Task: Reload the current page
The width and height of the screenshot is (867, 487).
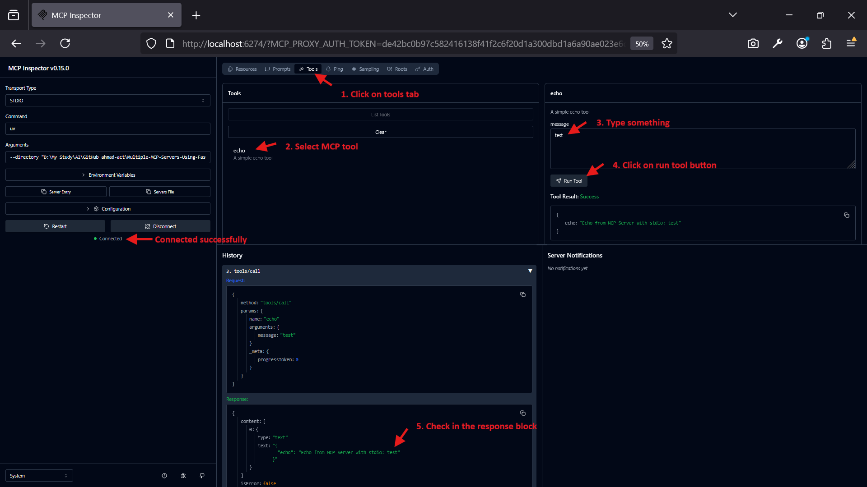Action: (x=65, y=43)
